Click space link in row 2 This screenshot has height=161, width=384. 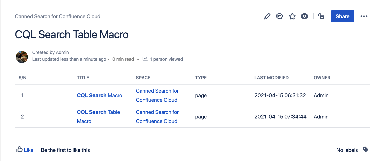click(157, 117)
